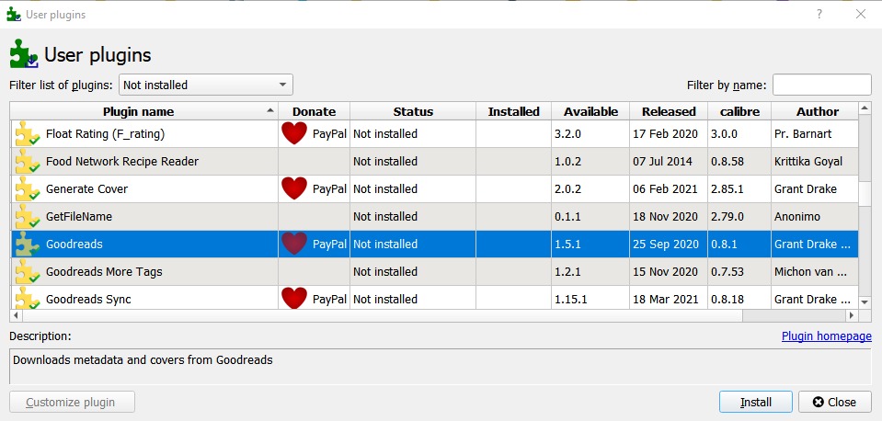
Task: Click the Close button
Action: pyautogui.click(x=835, y=402)
